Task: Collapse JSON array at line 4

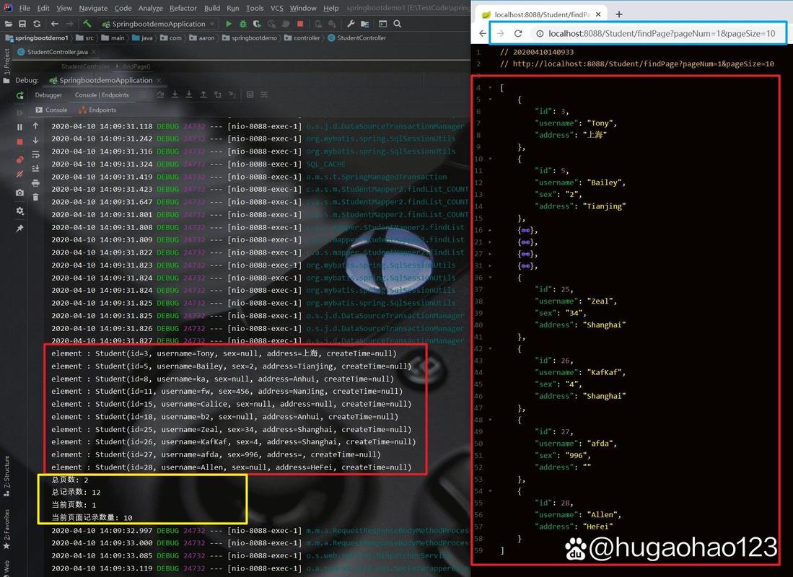Action: (x=490, y=87)
